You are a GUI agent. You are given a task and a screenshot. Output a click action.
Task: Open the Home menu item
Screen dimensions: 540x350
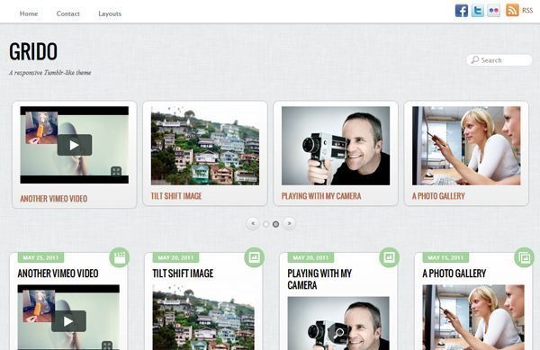pyautogui.click(x=29, y=13)
